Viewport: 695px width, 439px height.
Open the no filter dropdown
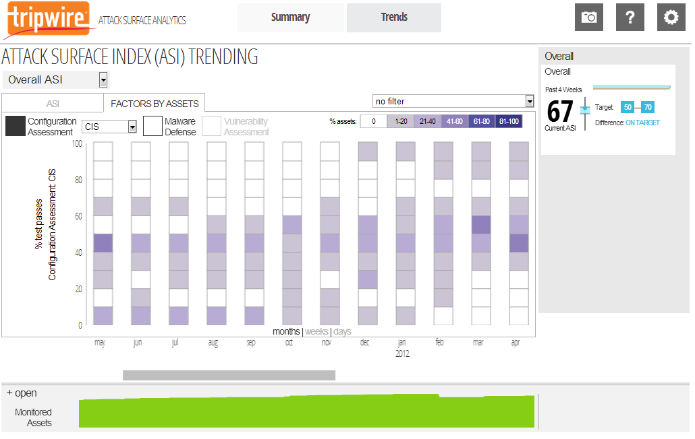(453, 101)
